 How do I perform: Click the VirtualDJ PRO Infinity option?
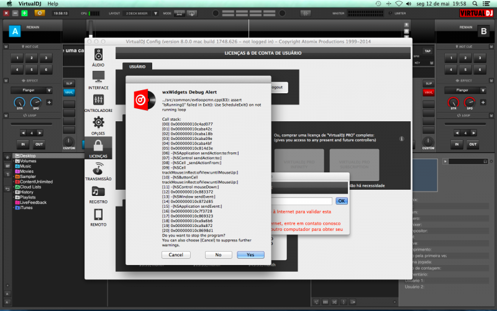click(x=299, y=164)
